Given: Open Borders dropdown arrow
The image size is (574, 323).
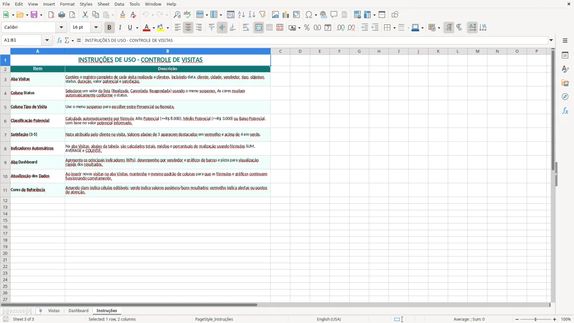Looking at the screenshot, I should (x=394, y=28).
